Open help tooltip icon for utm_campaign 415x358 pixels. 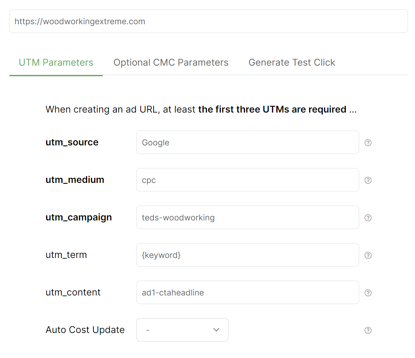pos(368,218)
